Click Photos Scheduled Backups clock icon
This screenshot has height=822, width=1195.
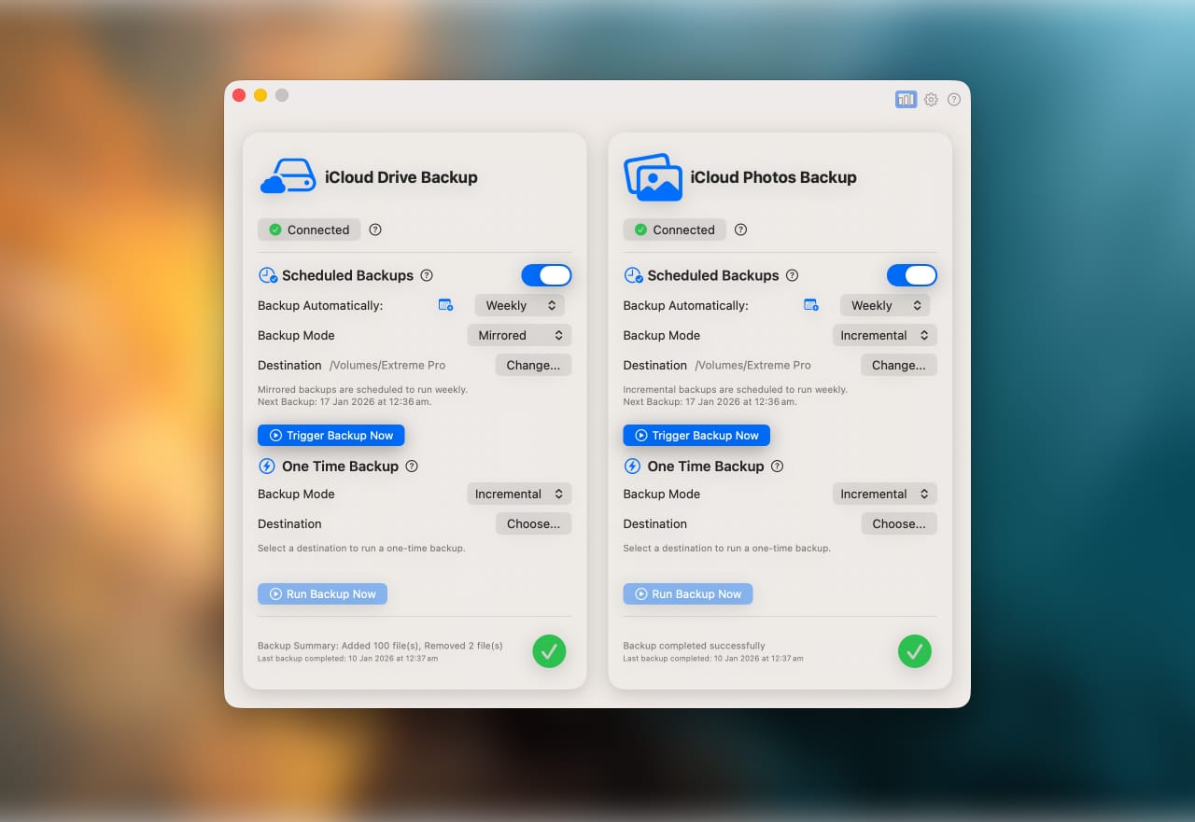(x=633, y=275)
